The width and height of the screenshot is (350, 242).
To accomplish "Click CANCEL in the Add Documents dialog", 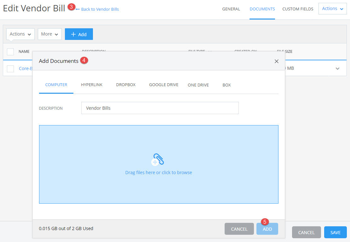I will pos(239,229).
